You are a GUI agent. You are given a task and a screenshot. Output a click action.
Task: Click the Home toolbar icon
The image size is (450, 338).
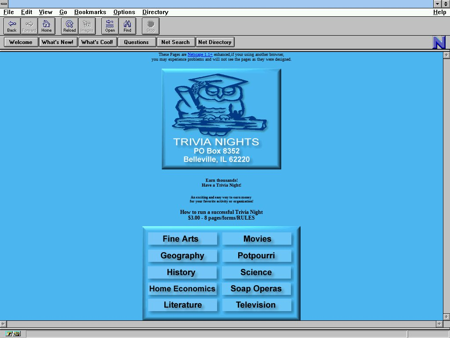click(47, 26)
